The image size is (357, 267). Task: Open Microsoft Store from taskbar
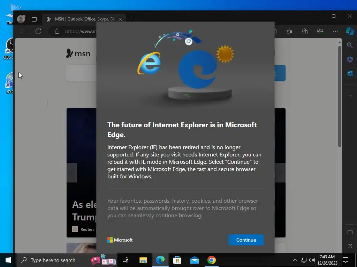click(177, 260)
